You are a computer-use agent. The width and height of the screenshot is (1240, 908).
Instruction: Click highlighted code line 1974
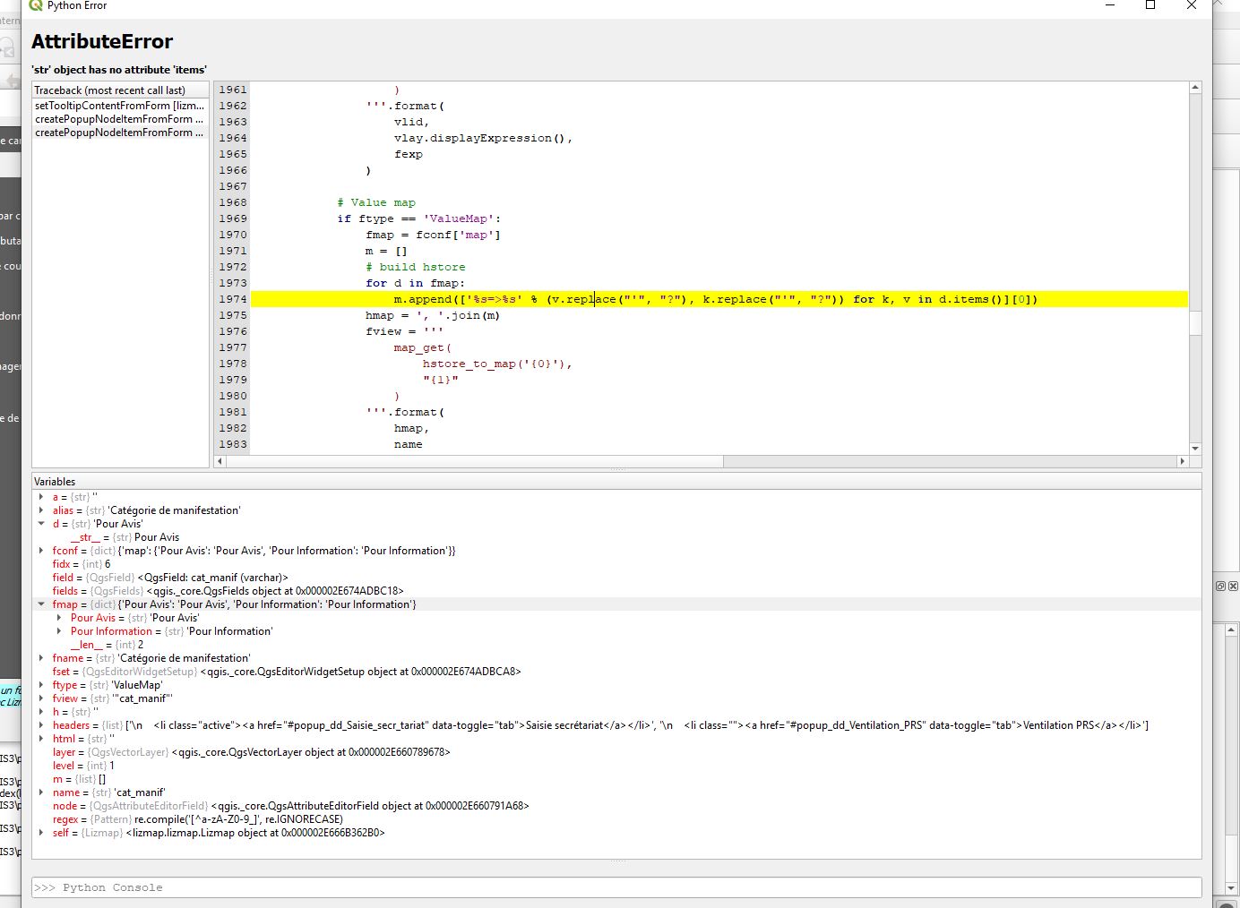click(x=719, y=299)
